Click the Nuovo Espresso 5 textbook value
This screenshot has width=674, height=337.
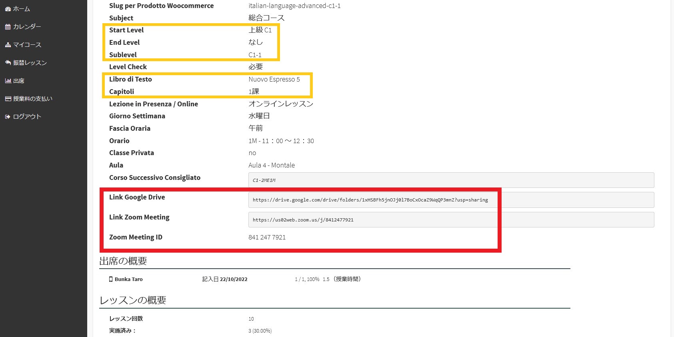coord(274,79)
